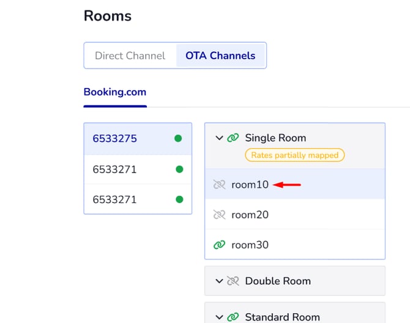
Task: Click the Rates partially mapped badge
Action: [294, 155]
